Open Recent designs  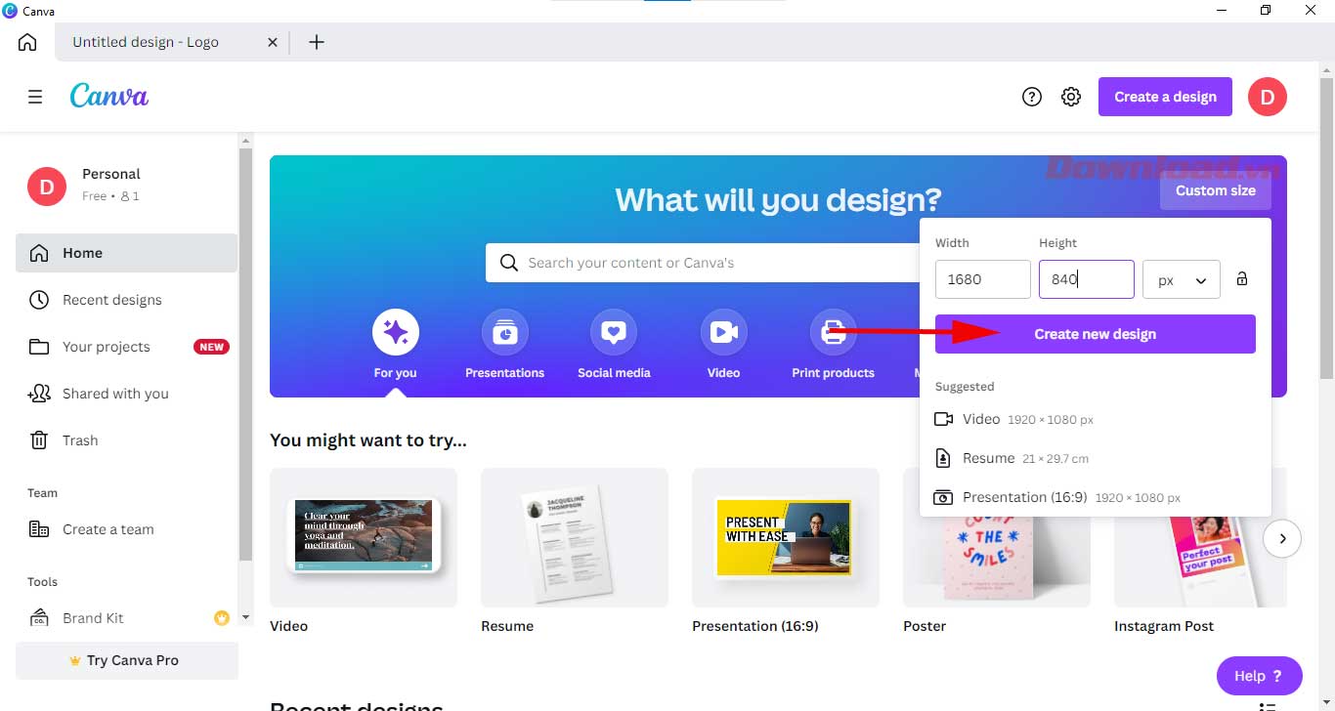pyautogui.click(x=126, y=300)
